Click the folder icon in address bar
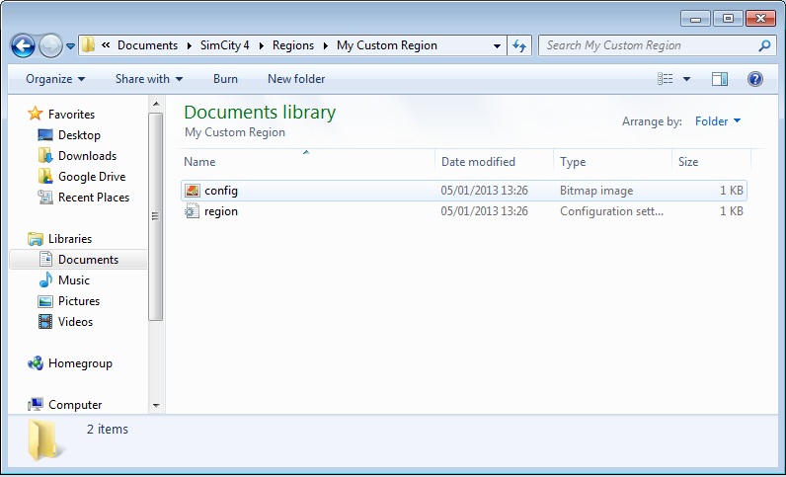Screen dimensions: 786x477 pyautogui.click(x=88, y=45)
